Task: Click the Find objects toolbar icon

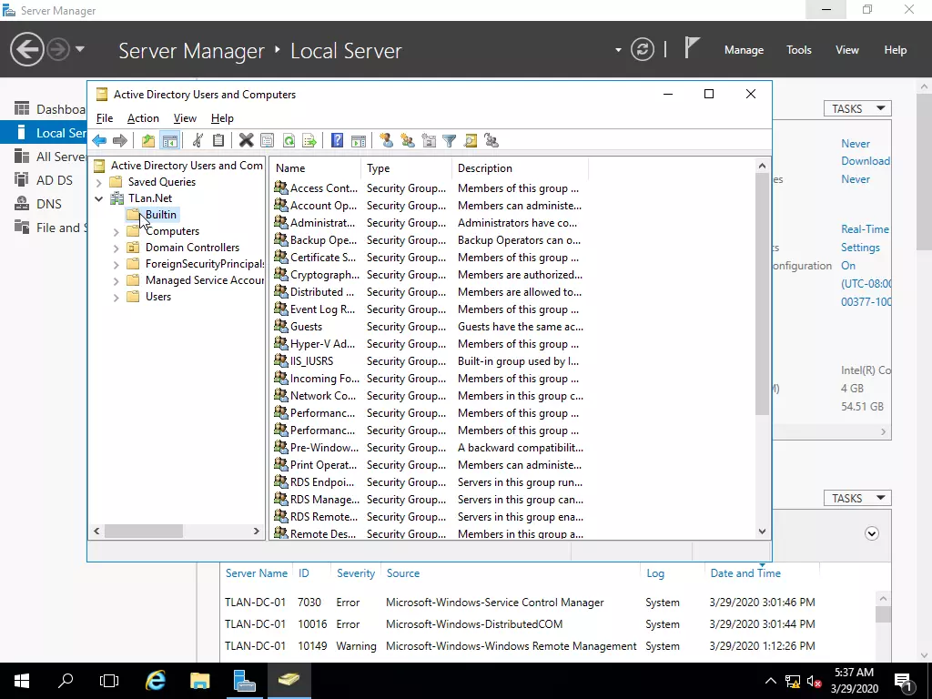Action: point(471,140)
